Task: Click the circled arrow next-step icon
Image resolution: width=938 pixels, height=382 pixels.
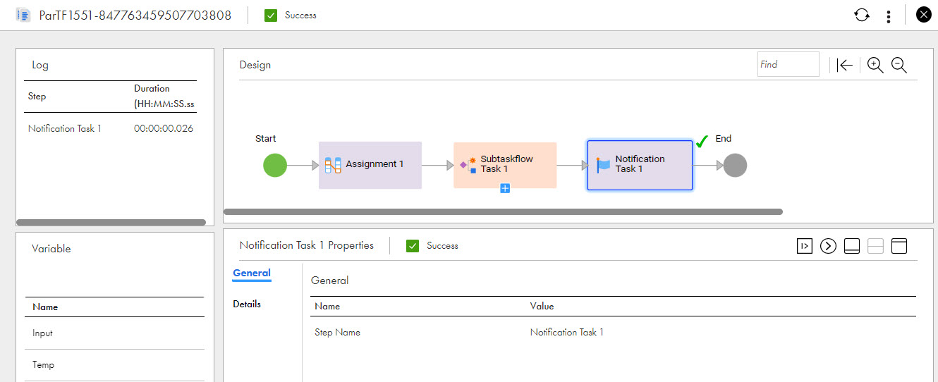Action: [x=828, y=245]
